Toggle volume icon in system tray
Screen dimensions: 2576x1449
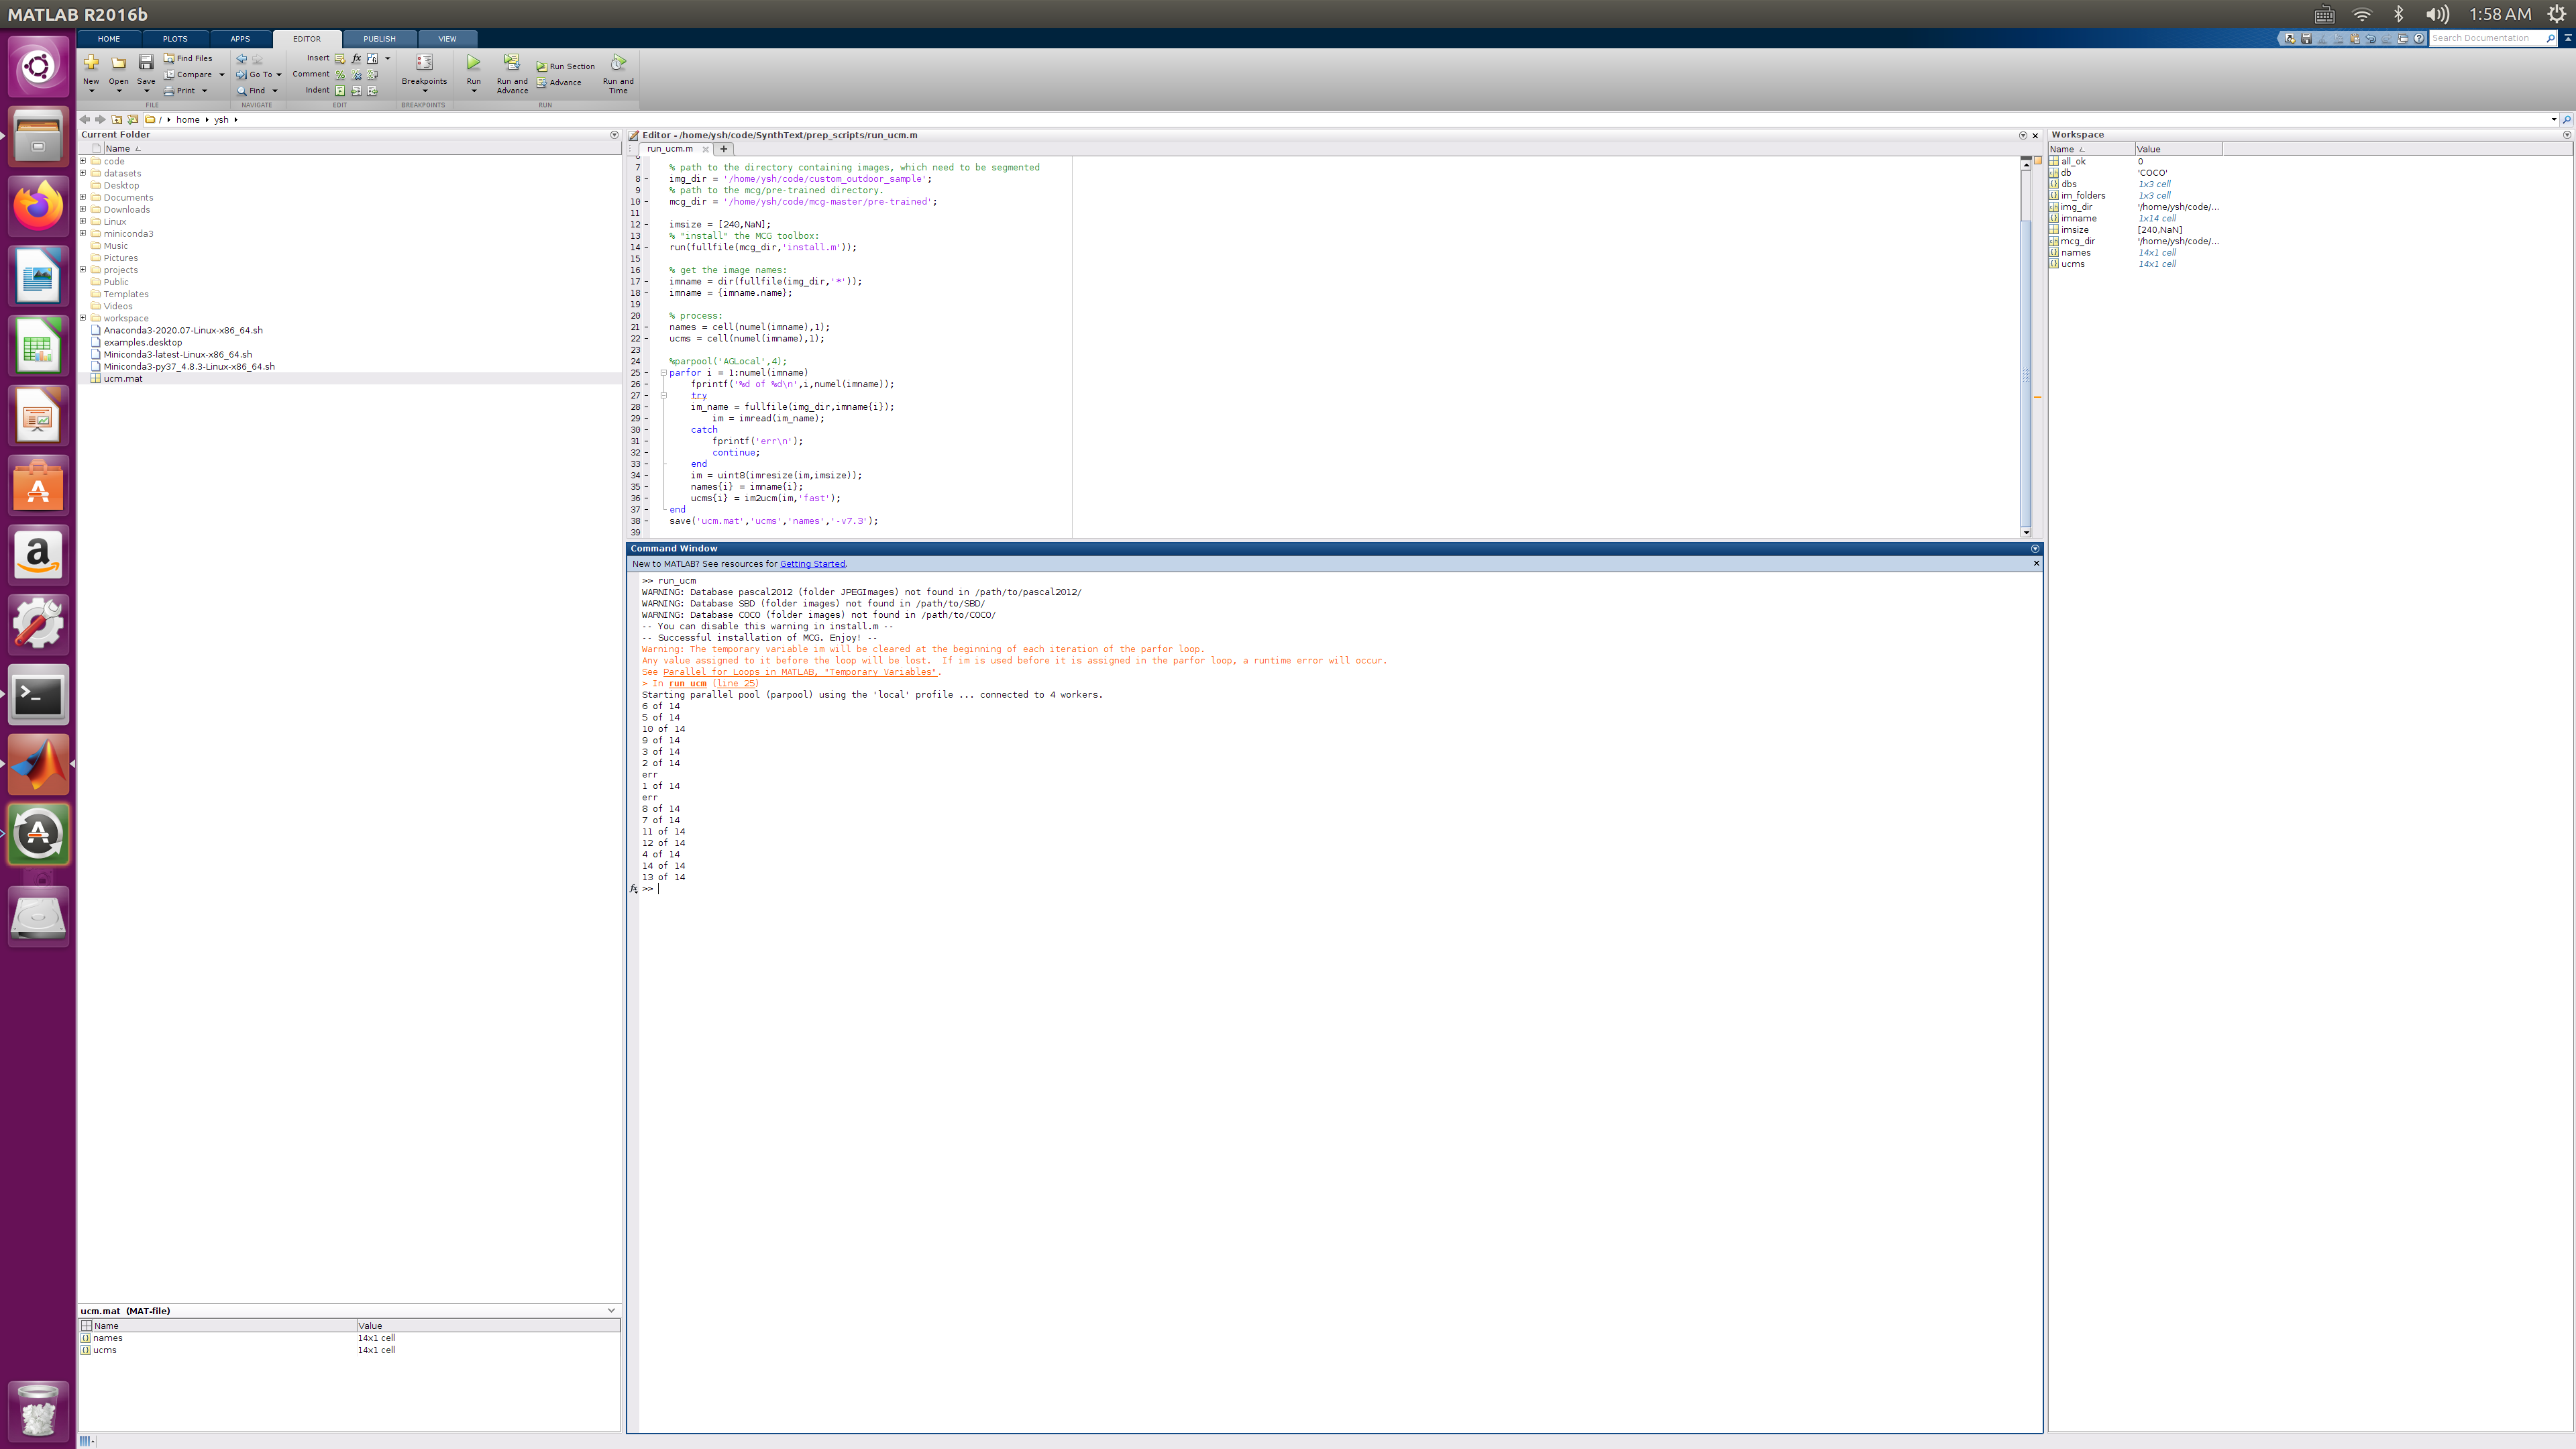tap(2437, 14)
